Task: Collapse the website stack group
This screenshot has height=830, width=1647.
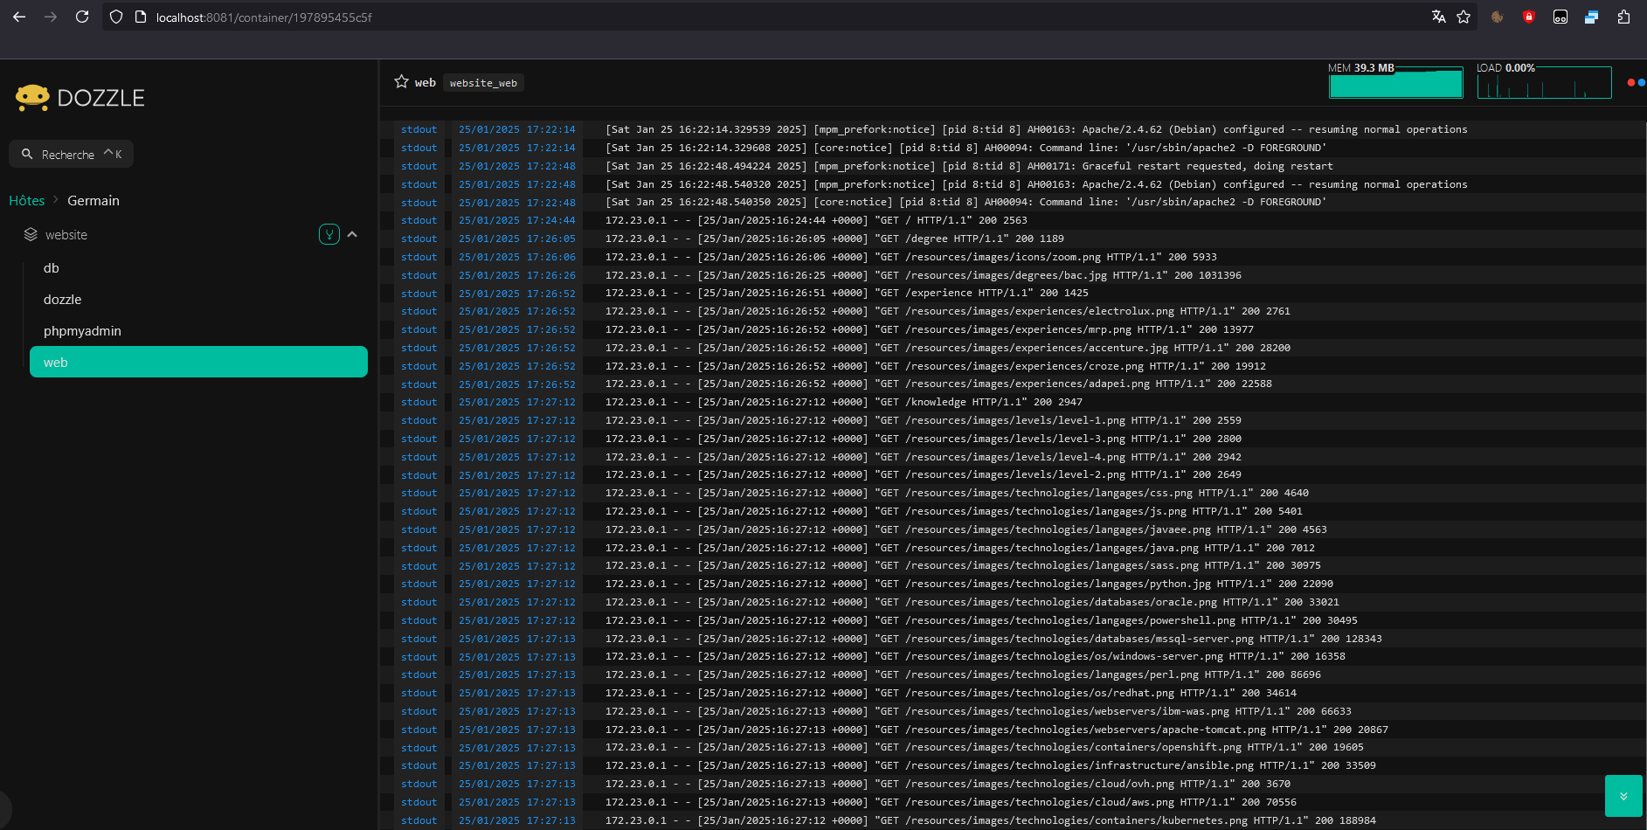Action: pyautogui.click(x=352, y=234)
